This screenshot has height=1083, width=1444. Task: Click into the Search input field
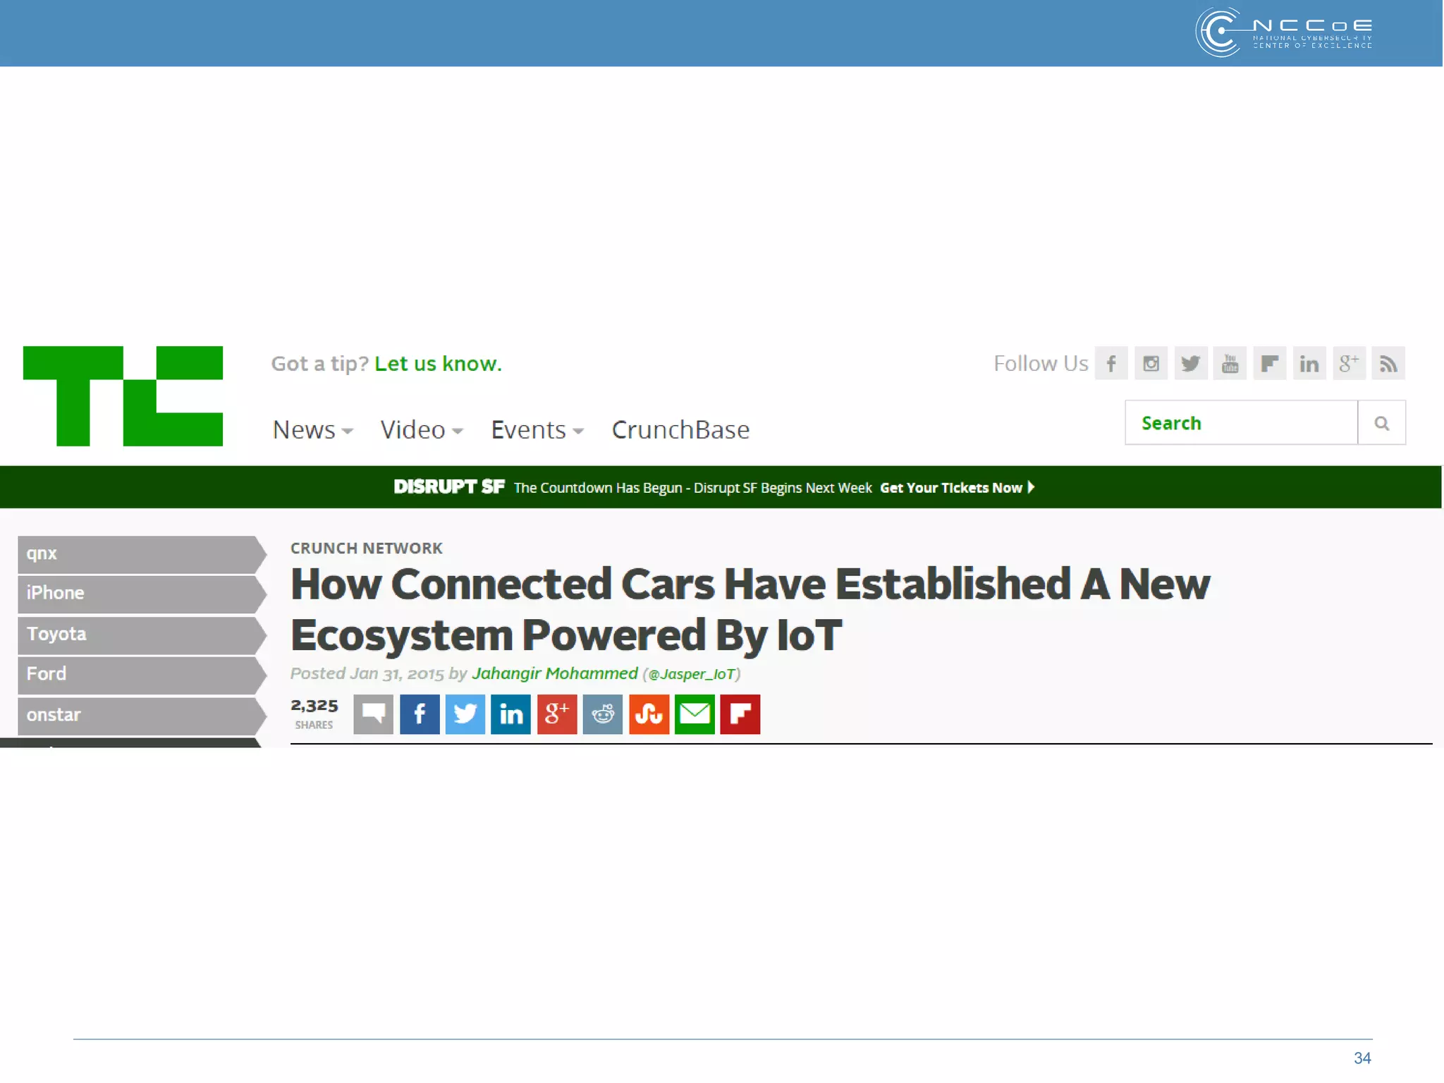tap(1241, 423)
